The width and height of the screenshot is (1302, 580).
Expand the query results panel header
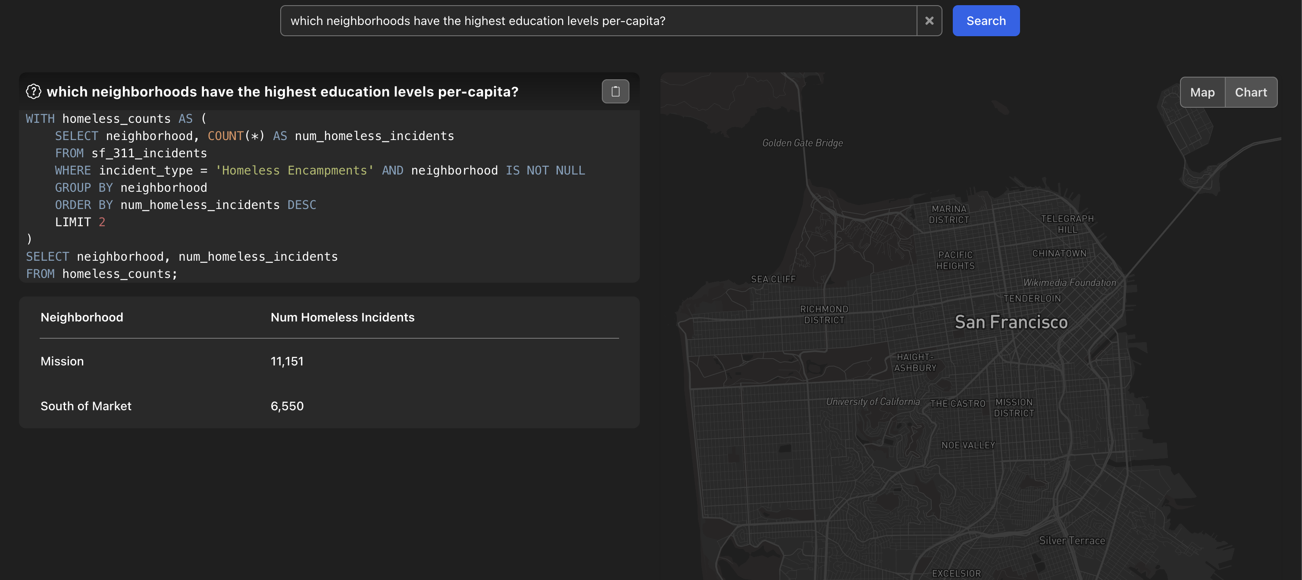point(282,91)
